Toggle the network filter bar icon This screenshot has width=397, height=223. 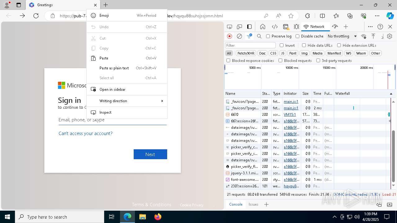249,36
